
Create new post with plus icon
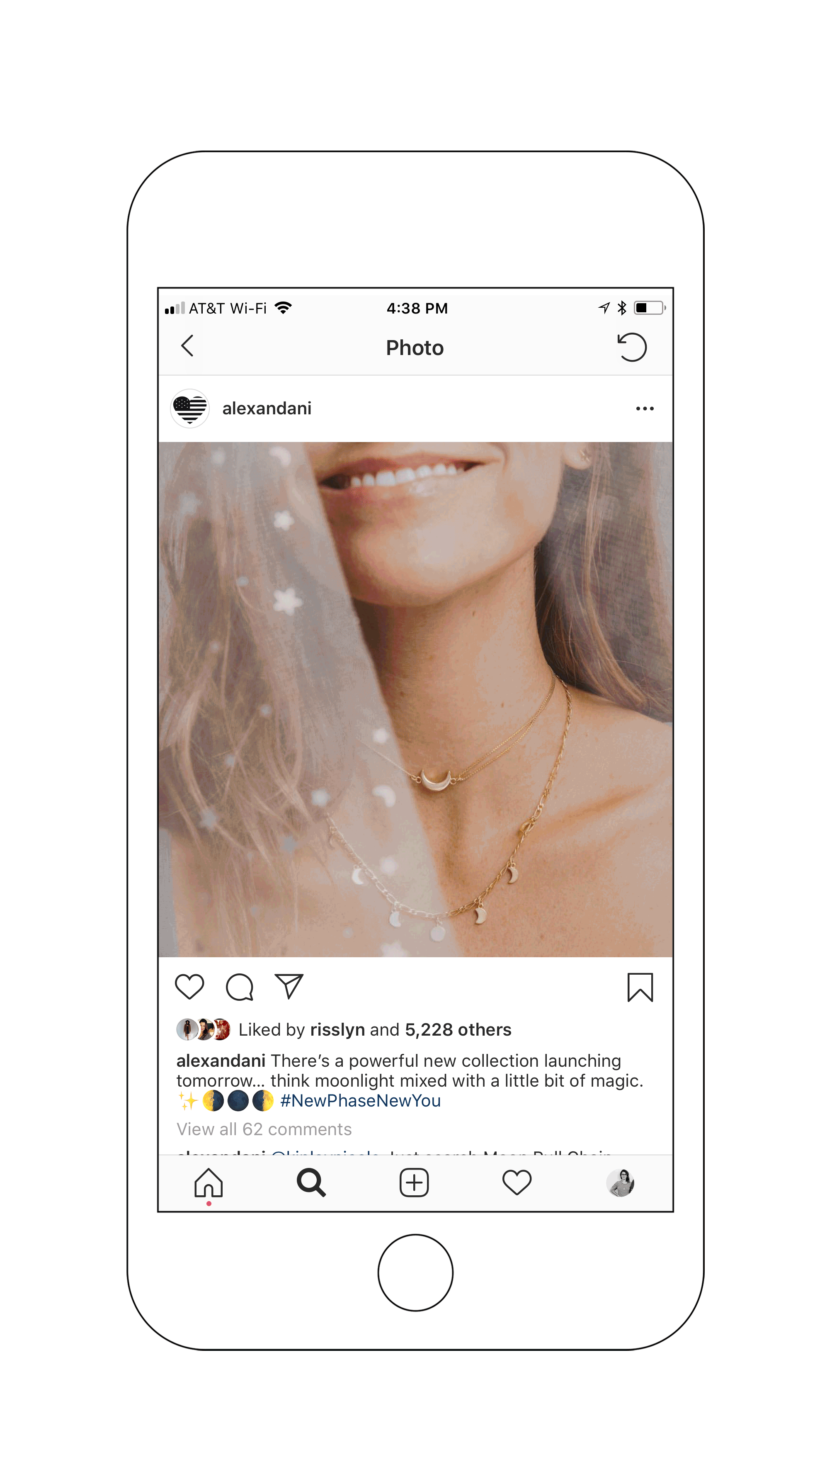point(414,1183)
